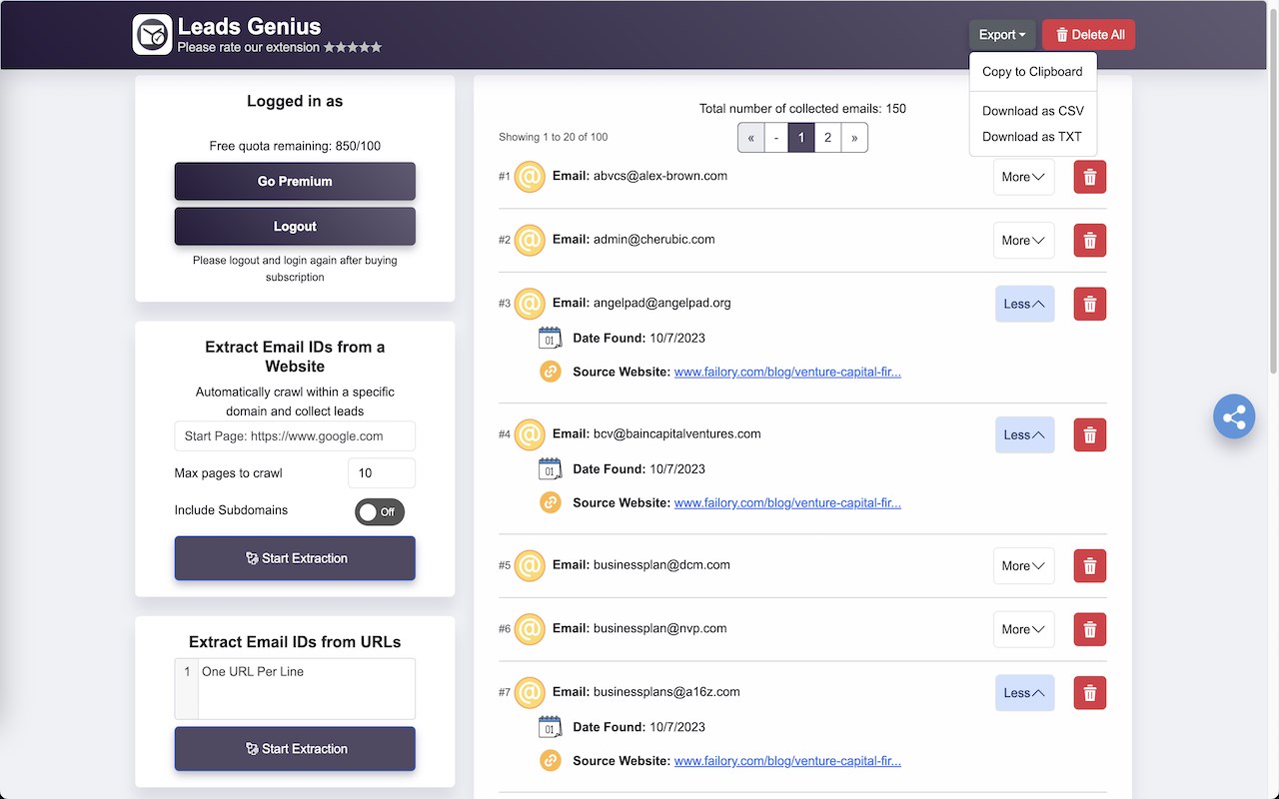Select Copy to Clipboard option
Viewport: 1279px width, 799px height.
(1032, 72)
